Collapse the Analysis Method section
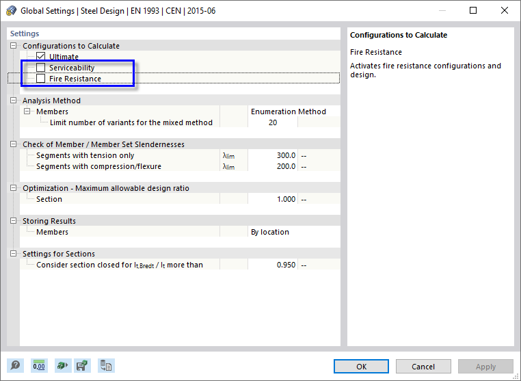521x381 pixels. (13, 101)
